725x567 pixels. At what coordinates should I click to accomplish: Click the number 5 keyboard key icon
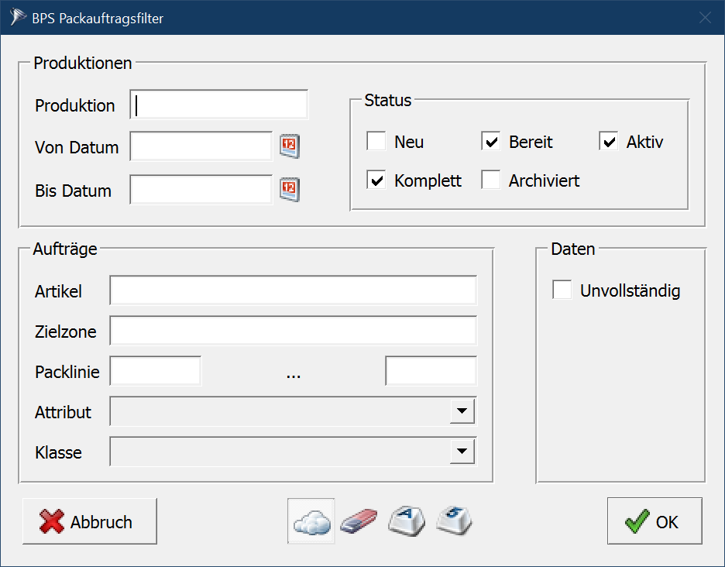pos(455,521)
